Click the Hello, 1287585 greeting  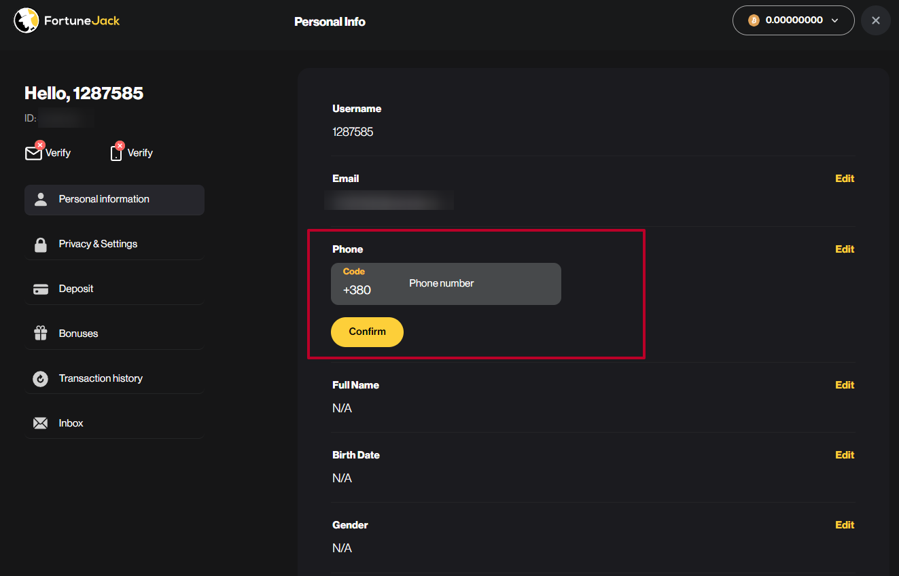[84, 93]
